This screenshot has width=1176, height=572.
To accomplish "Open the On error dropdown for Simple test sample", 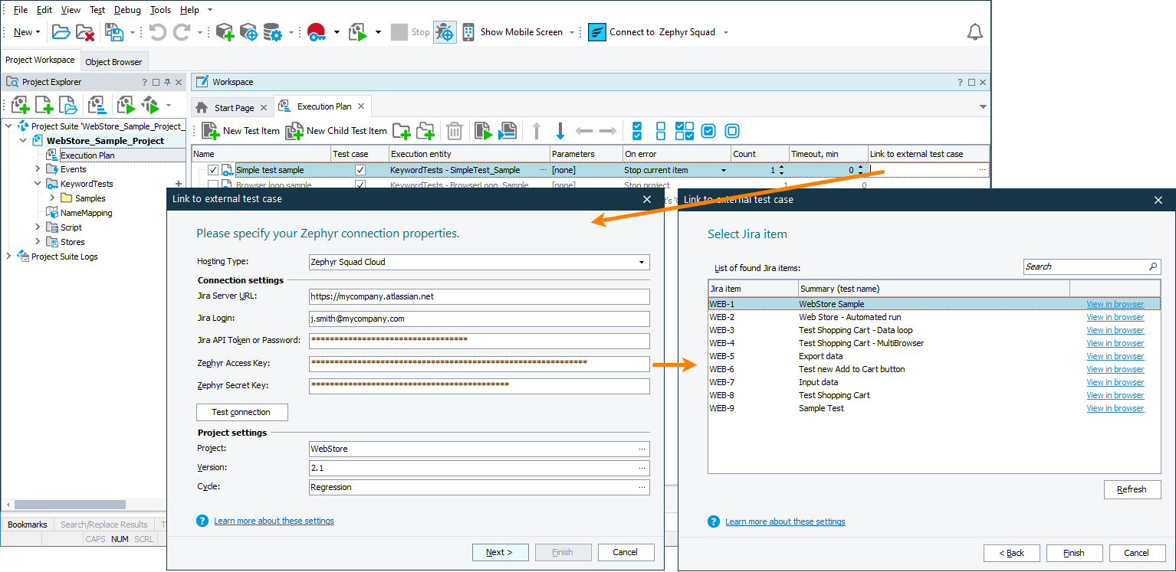I will (723, 170).
